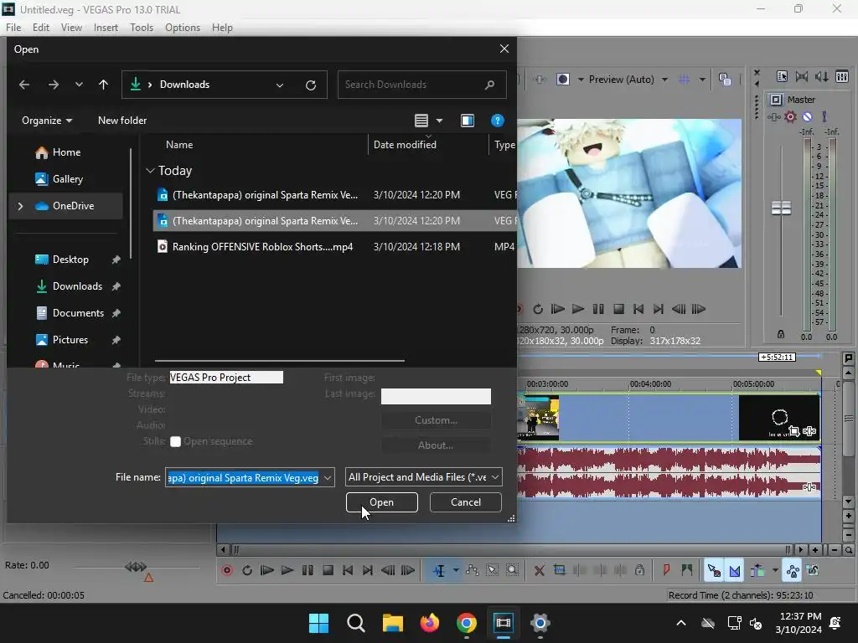Viewport: 858px width, 643px height.
Task: Open the Options menu
Action: [182, 28]
